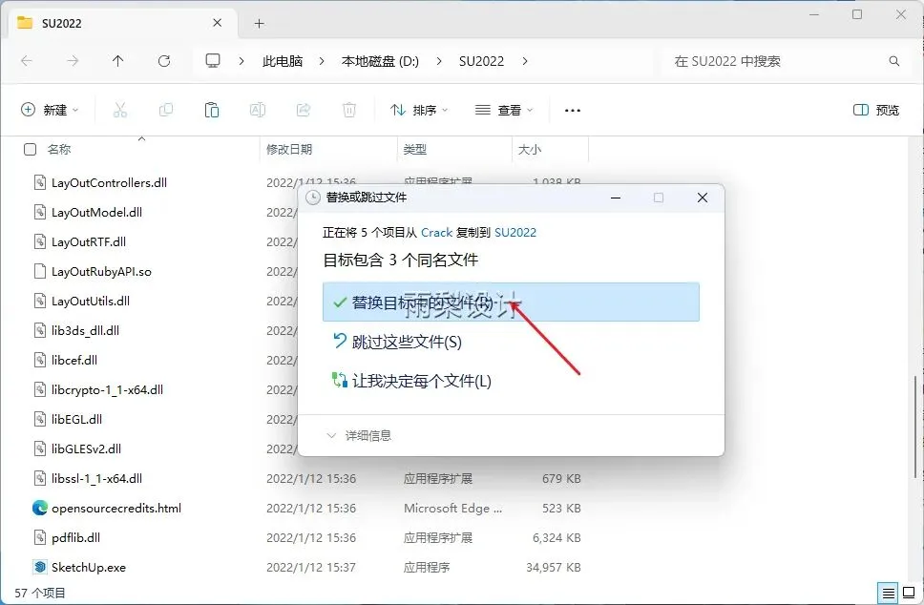Open the SU2022 destination link in dialog
The height and width of the screenshot is (605, 924).
[515, 233]
